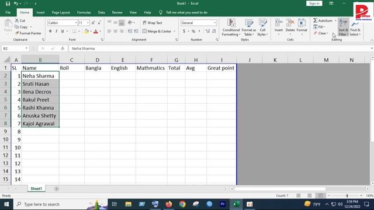Switch to Page Break Preview view
This screenshot has height=210, width=374.
(320, 195)
